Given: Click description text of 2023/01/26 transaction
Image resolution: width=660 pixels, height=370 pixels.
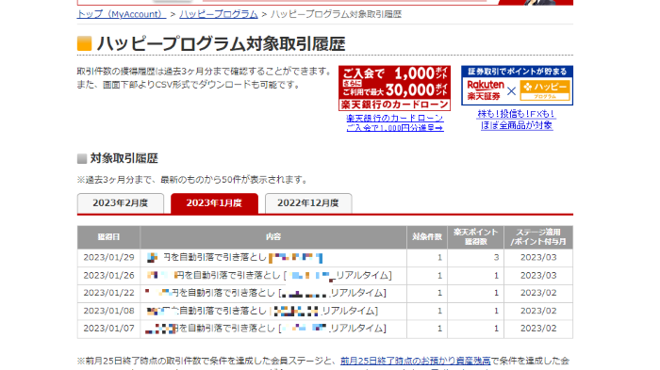Looking at the screenshot, I should (269, 276).
